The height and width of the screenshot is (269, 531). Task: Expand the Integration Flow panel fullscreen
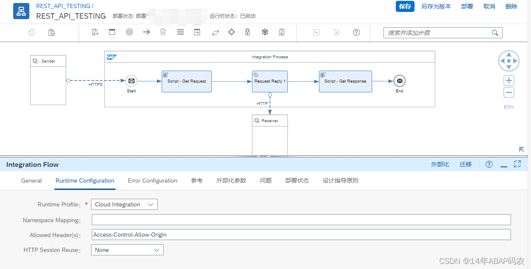517,163
